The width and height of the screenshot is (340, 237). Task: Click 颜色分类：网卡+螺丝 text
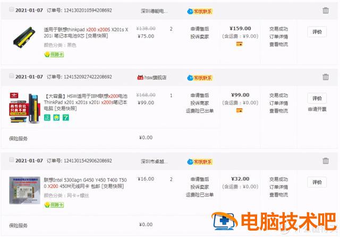[66, 196]
